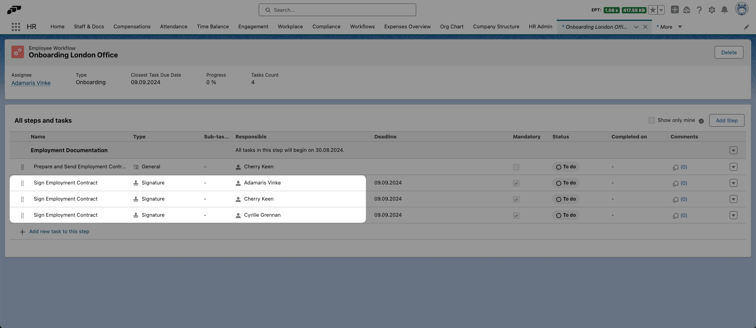Screen dimensions: 756x328
Task: Toggle Mandatory checkbox for Prepare and Send task
Action: 516,167
